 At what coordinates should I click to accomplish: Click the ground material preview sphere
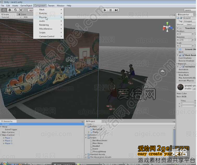coord(180,87)
